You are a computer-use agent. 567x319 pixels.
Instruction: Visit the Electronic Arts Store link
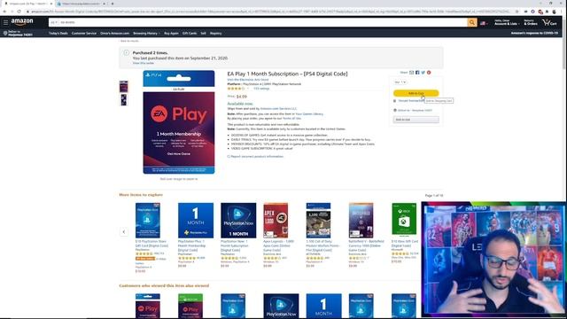[x=248, y=80]
